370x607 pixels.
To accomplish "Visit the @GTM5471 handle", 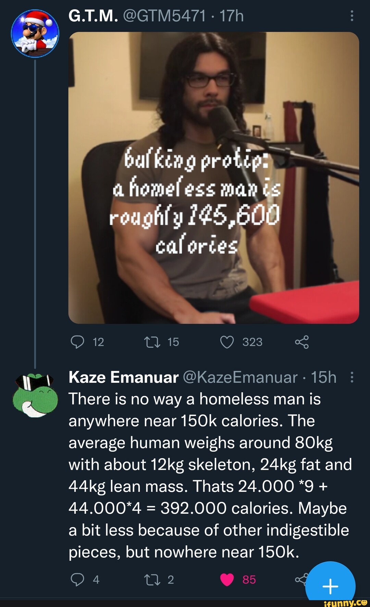I will point(164,16).
